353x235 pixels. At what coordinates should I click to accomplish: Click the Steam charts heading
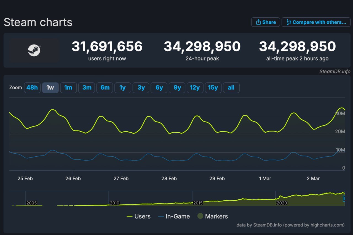tap(38, 22)
